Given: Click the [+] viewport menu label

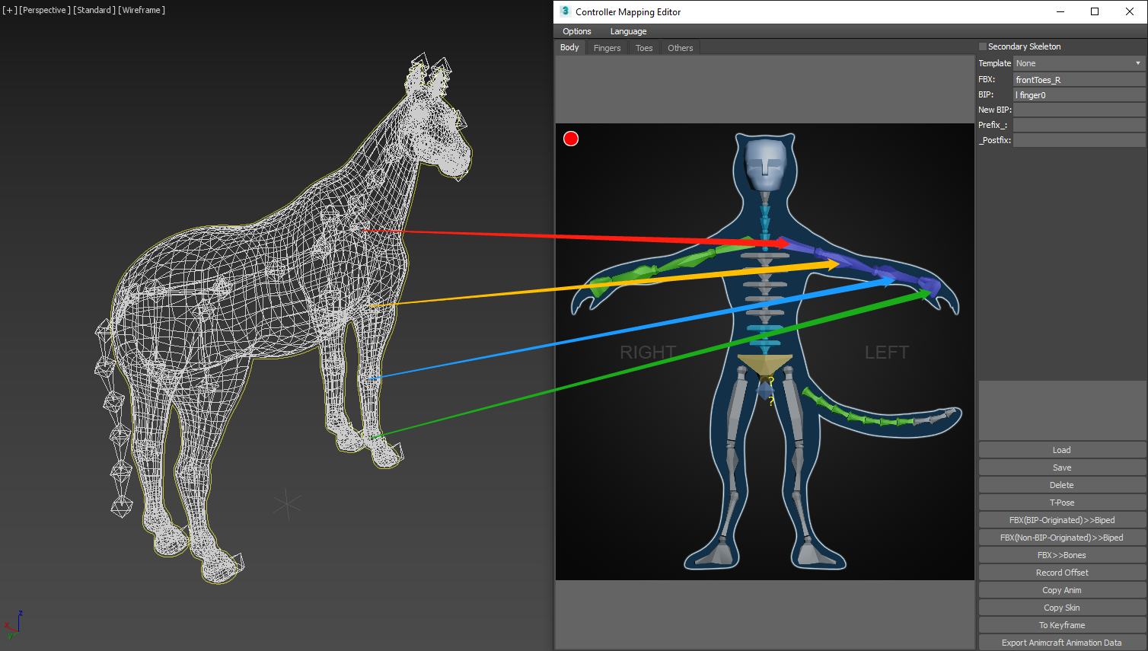Looking at the screenshot, I should 9,10.
